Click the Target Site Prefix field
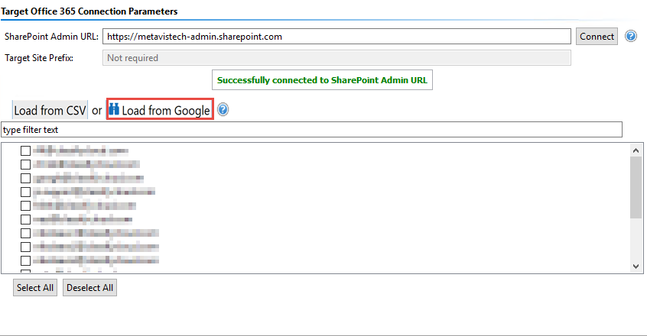The width and height of the screenshot is (647, 336). [337, 58]
